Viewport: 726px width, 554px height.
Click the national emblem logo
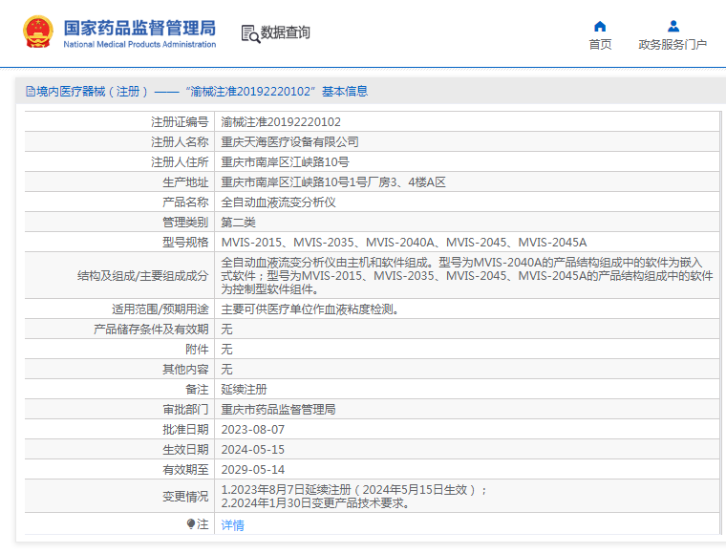click(38, 32)
